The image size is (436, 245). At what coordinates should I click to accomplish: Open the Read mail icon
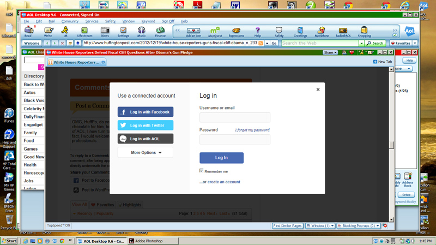(x=28, y=32)
